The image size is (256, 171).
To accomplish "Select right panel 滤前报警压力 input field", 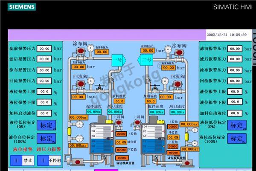I will click(235, 49).
